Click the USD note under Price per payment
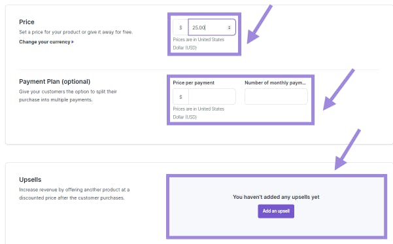 click(x=199, y=113)
